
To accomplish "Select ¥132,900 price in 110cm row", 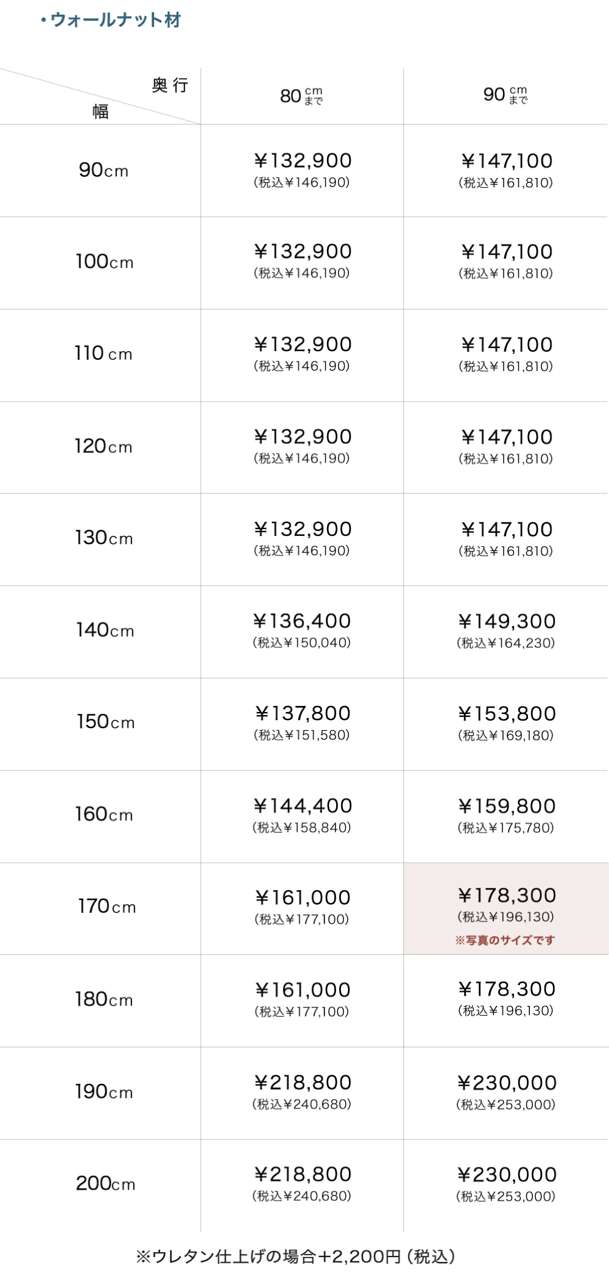I will [303, 345].
